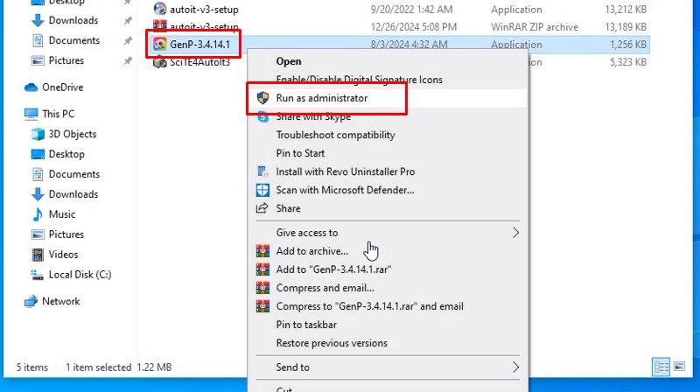700x392 pixels.
Task: Click the shield icon beside Run as administrator
Action: click(262, 98)
